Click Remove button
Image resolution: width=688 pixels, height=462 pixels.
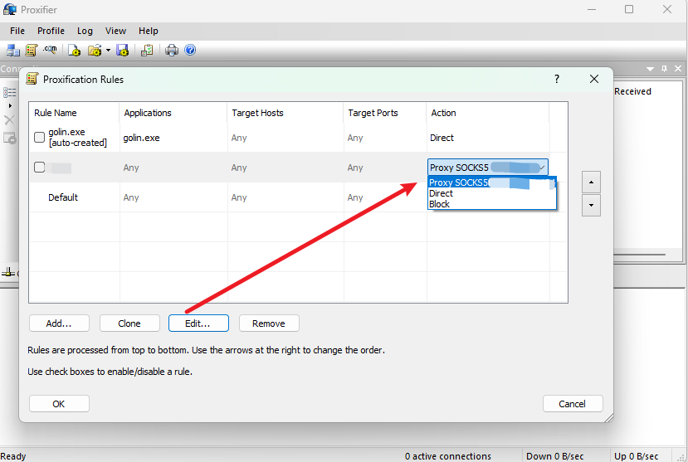pyautogui.click(x=269, y=323)
